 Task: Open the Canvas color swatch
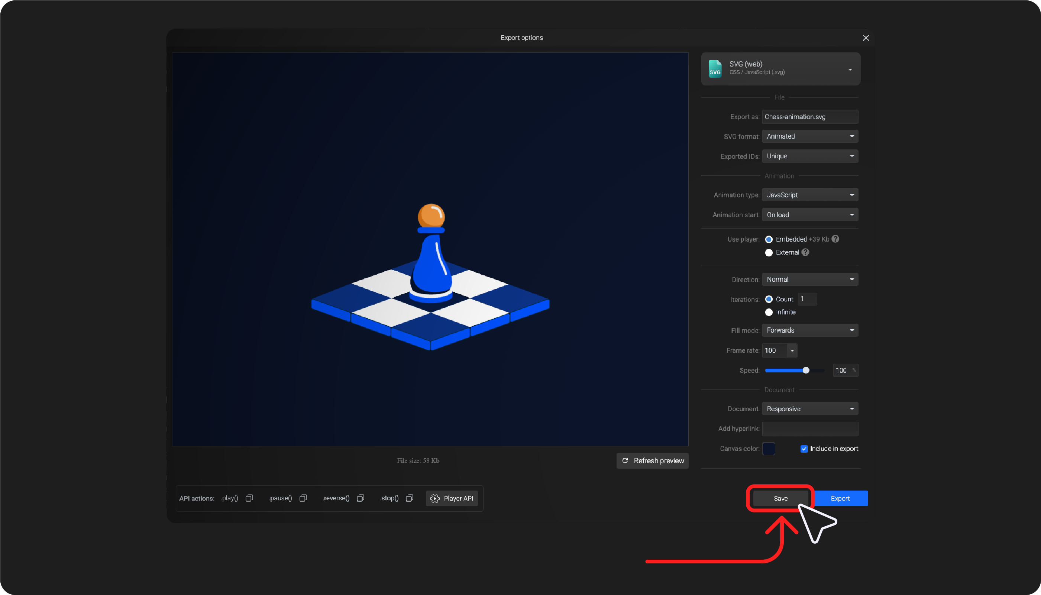tap(769, 449)
